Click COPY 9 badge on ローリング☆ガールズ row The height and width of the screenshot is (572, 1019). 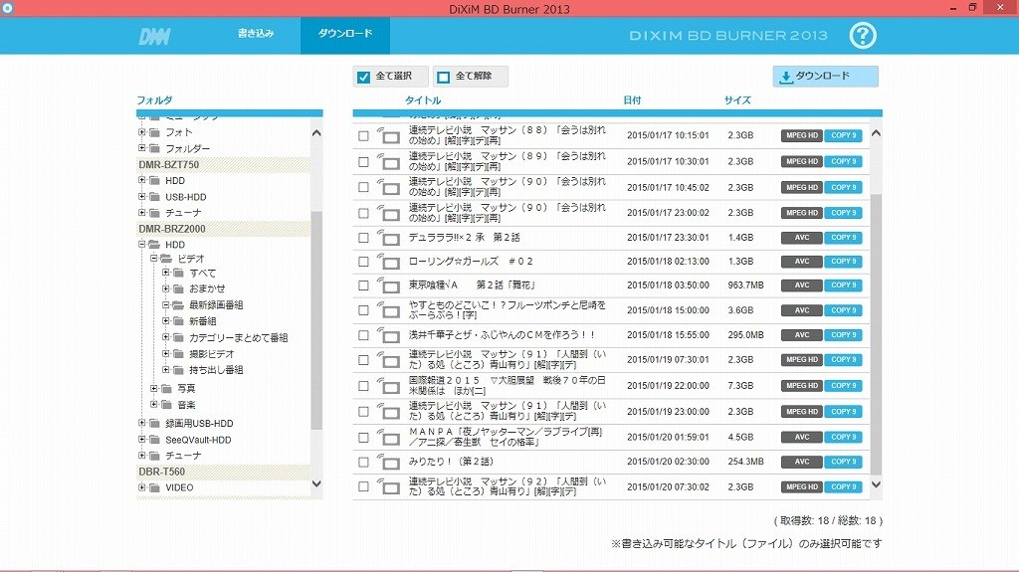coord(843,262)
